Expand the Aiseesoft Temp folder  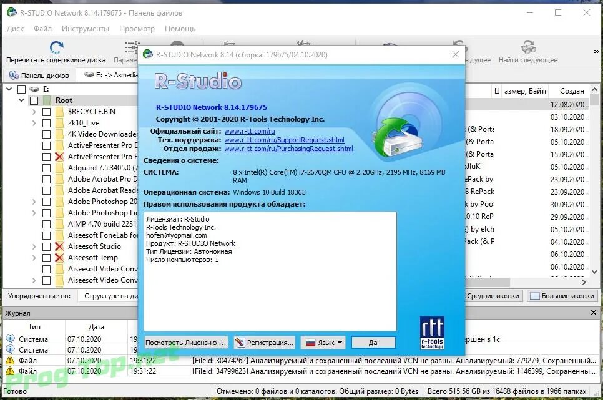[x=34, y=258]
